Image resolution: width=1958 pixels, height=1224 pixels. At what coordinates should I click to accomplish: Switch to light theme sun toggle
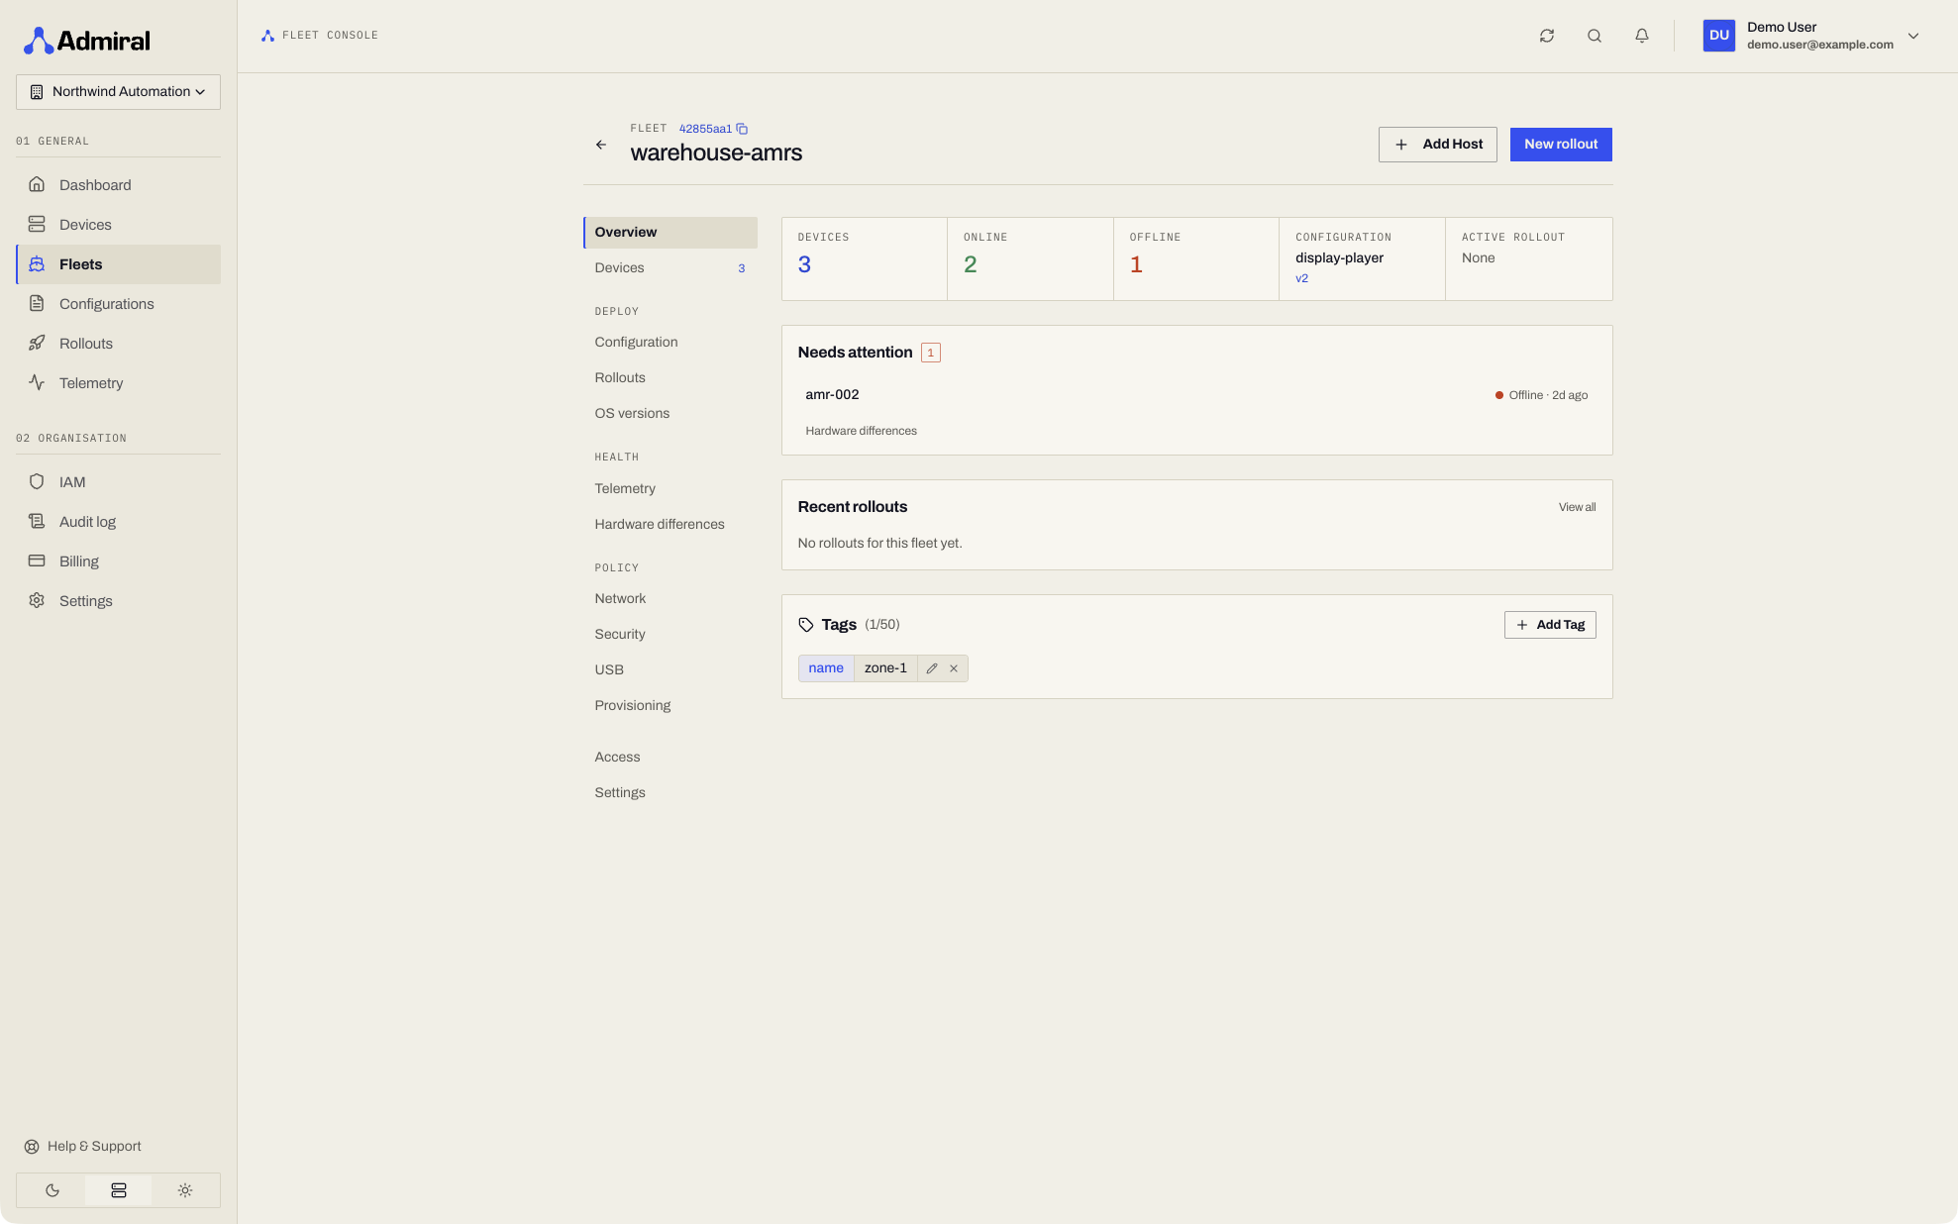[185, 1190]
